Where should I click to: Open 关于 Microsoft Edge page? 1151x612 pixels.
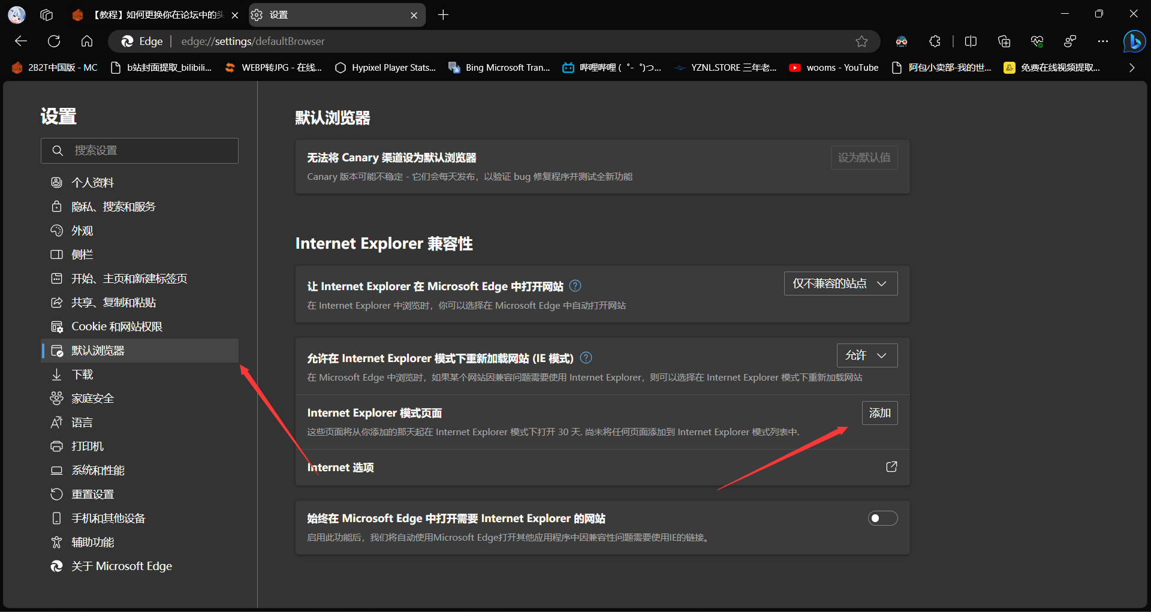pos(140,566)
